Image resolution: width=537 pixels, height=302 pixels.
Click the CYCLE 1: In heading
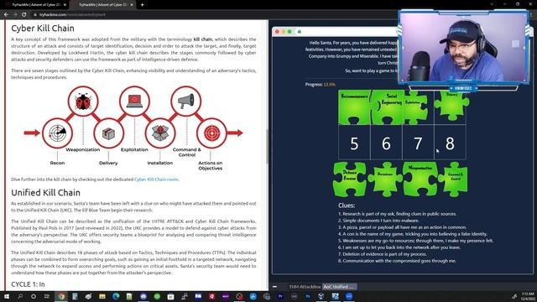[28, 284]
